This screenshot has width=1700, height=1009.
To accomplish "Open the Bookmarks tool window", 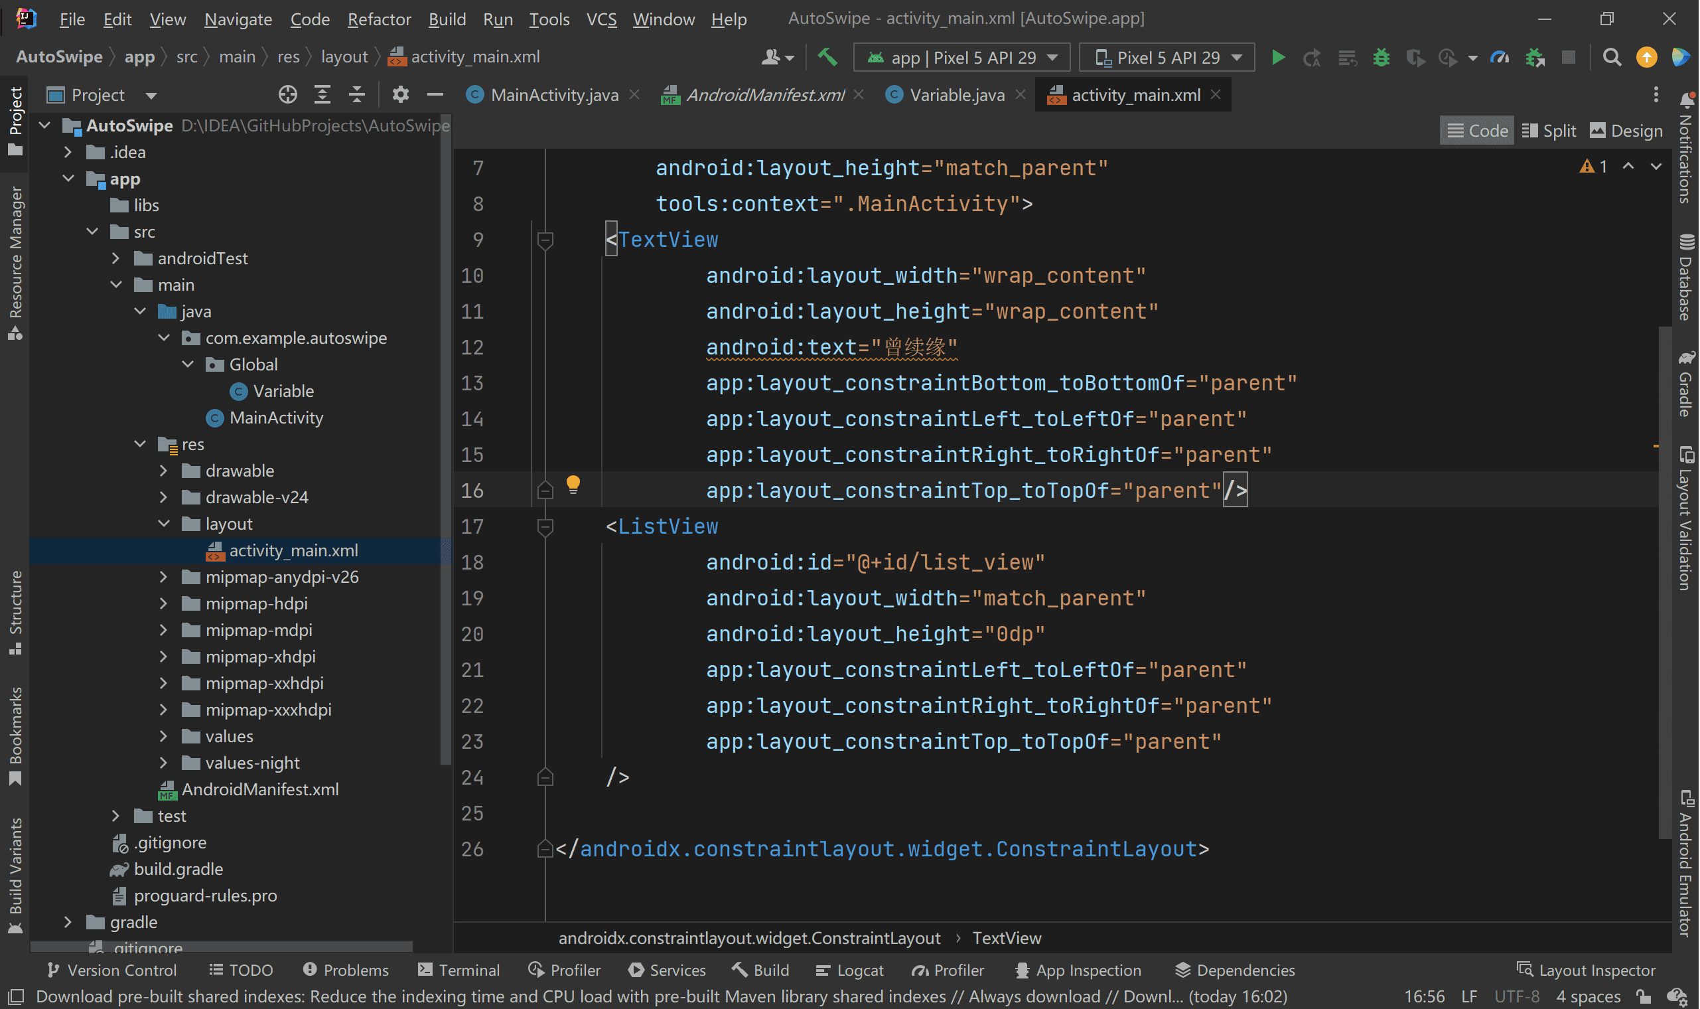I will tap(16, 736).
